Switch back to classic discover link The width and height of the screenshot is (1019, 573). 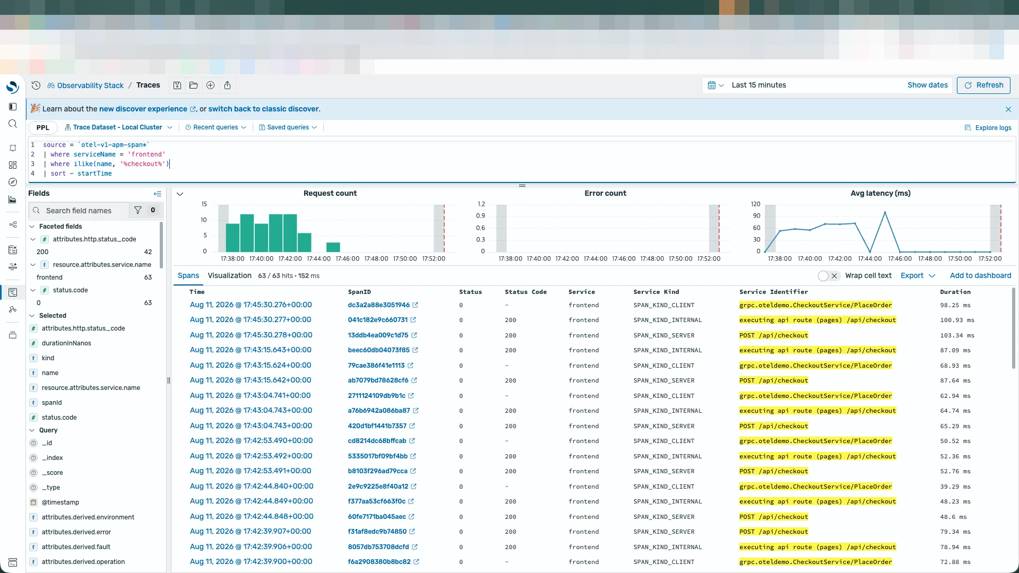pyautogui.click(x=263, y=109)
